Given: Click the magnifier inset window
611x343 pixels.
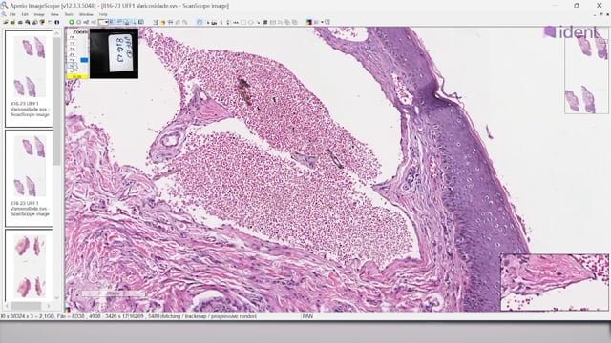Looking at the screenshot, I should (x=555, y=282).
